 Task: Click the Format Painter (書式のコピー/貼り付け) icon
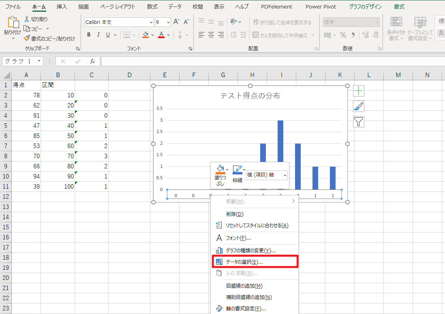pos(27,39)
